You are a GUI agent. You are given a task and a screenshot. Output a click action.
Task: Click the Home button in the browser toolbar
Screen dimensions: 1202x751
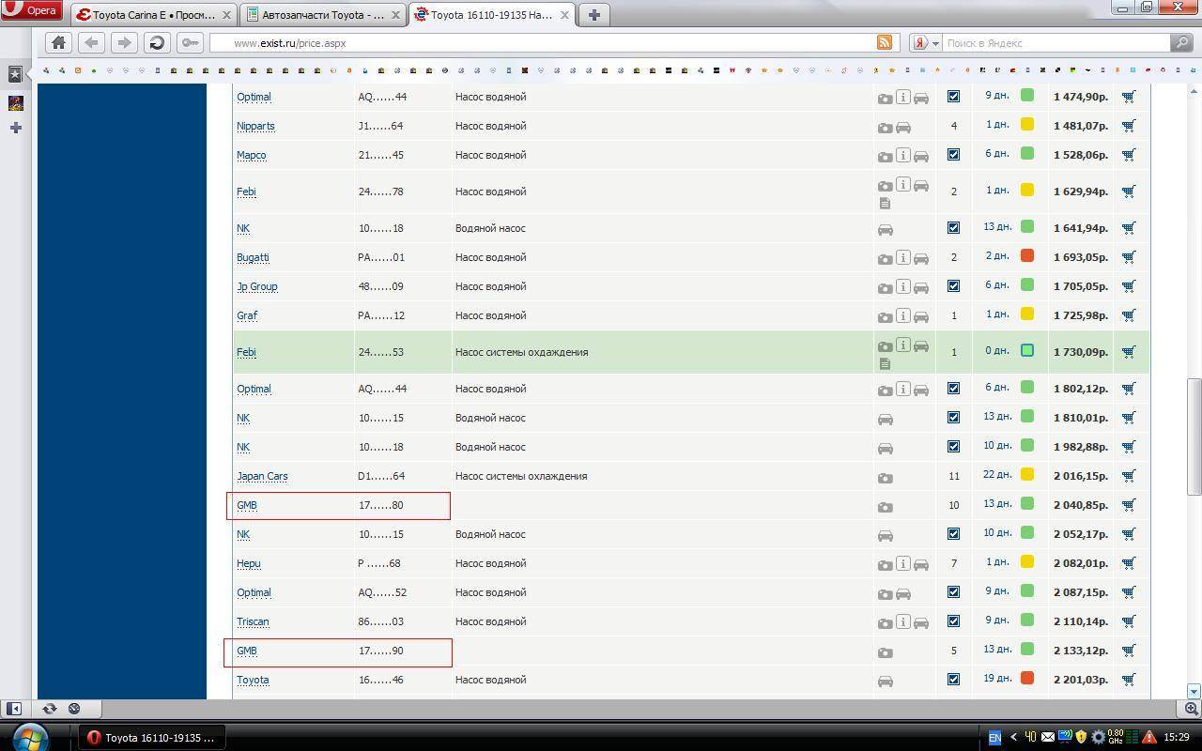click(x=58, y=42)
